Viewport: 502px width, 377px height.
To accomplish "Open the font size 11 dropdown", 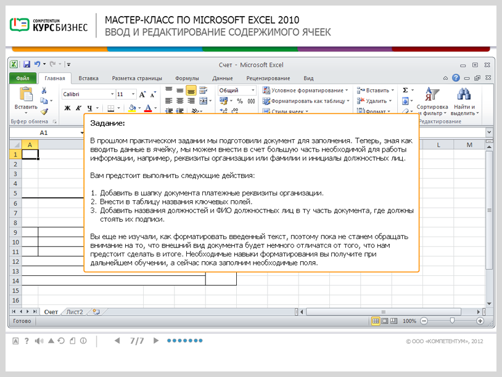I will point(133,94).
